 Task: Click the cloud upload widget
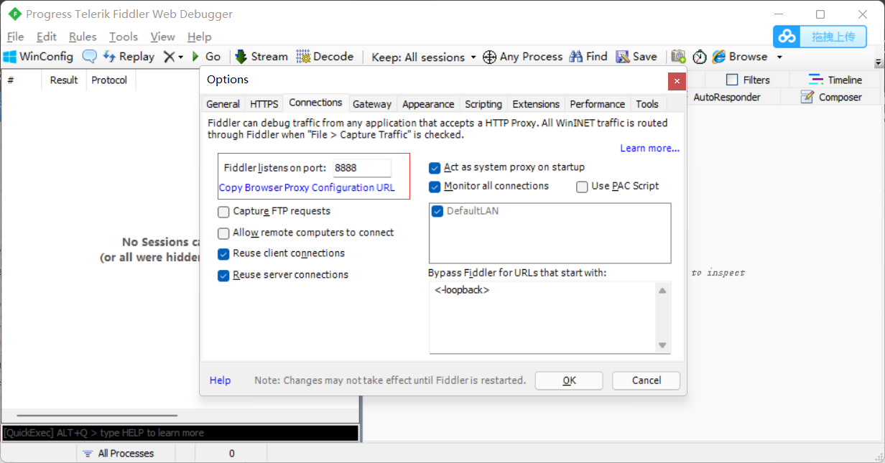820,36
